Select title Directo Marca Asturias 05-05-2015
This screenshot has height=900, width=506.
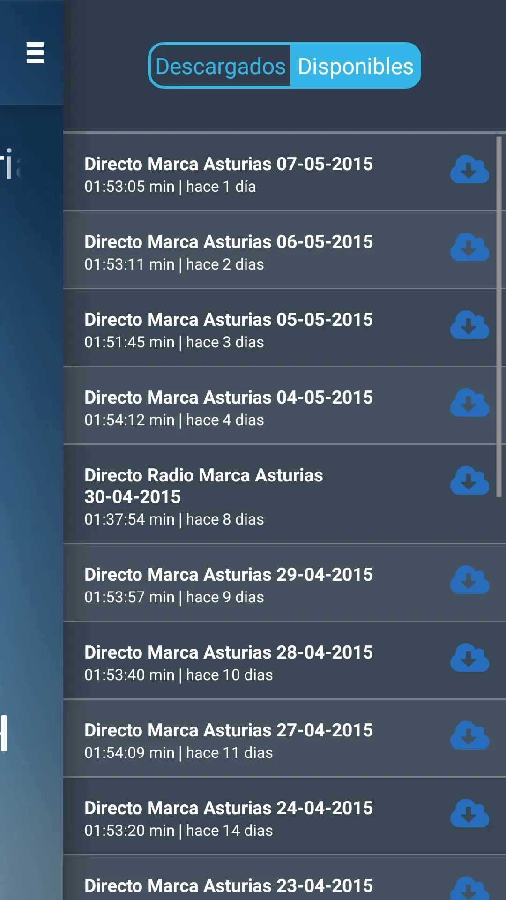click(x=229, y=320)
